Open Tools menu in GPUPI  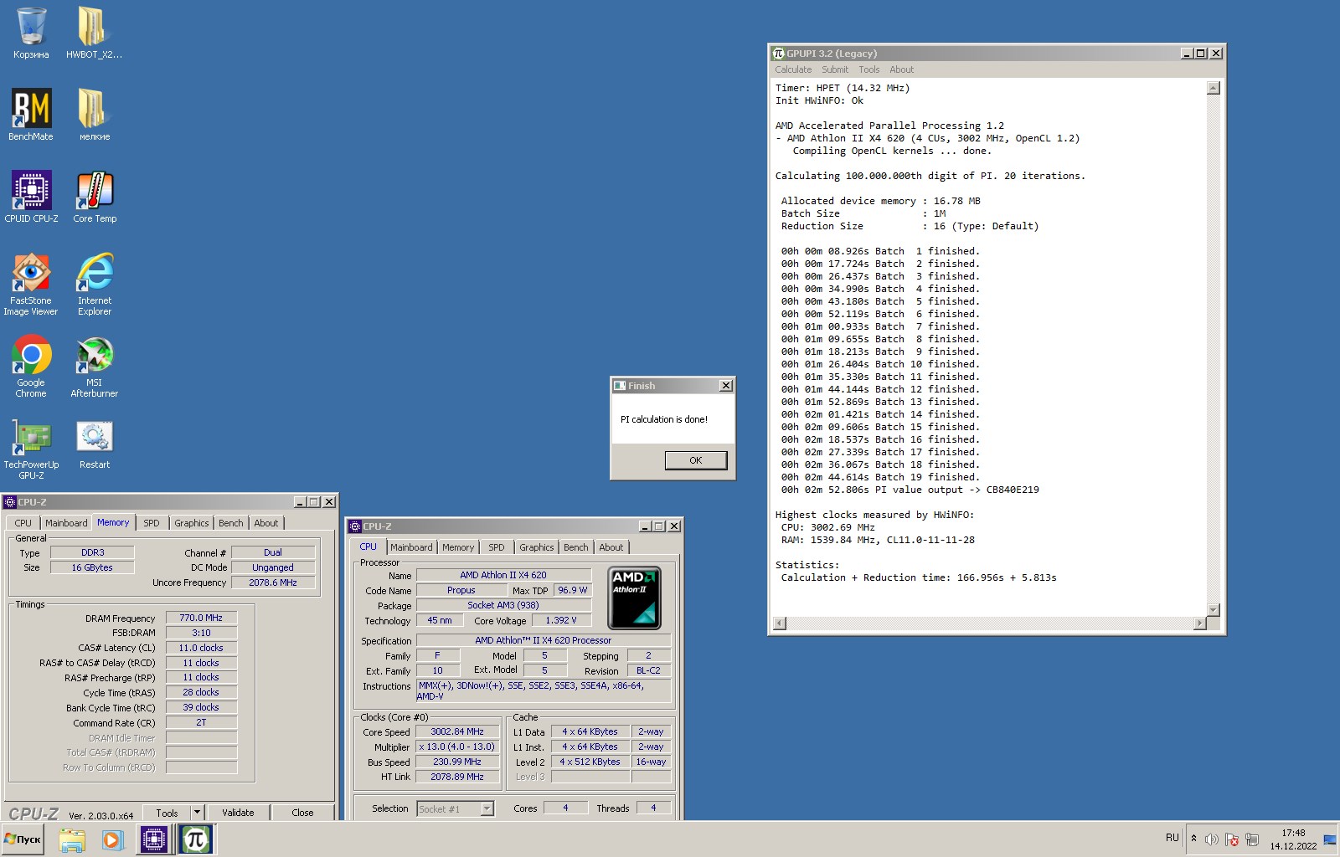point(869,69)
